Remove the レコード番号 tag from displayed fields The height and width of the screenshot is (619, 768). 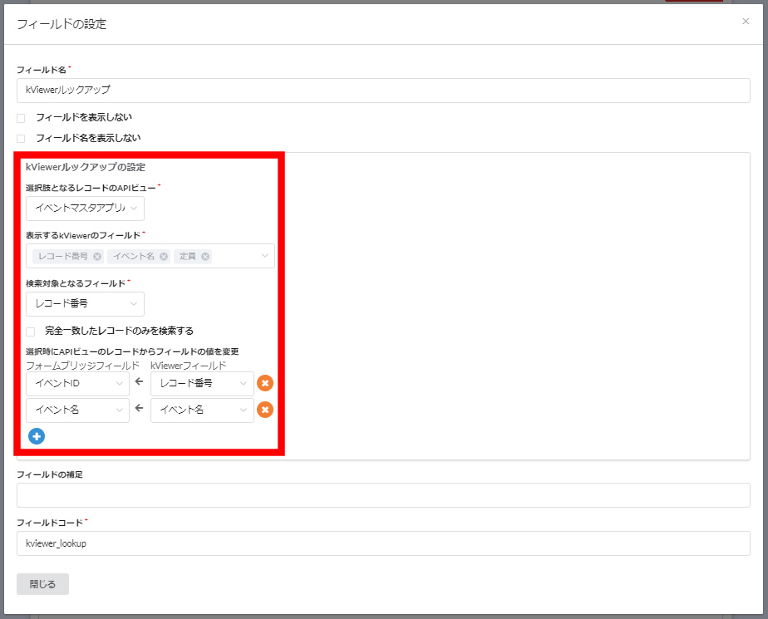[x=97, y=257]
